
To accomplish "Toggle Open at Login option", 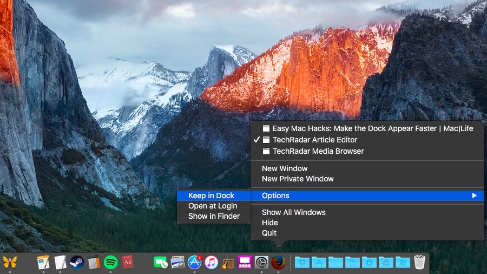I will tap(214, 206).
